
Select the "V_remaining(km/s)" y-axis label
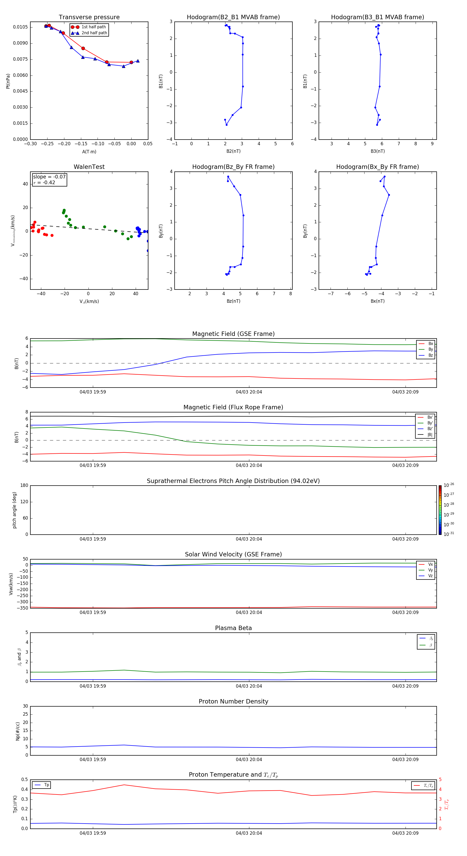coord(13,231)
